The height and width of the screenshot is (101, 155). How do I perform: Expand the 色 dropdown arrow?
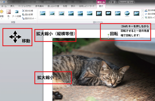pyautogui.click(x=9, y=19)
